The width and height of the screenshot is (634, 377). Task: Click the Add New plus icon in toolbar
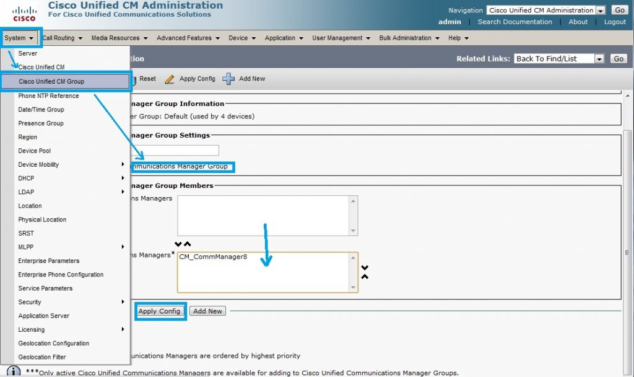click(x=228, y=79)
